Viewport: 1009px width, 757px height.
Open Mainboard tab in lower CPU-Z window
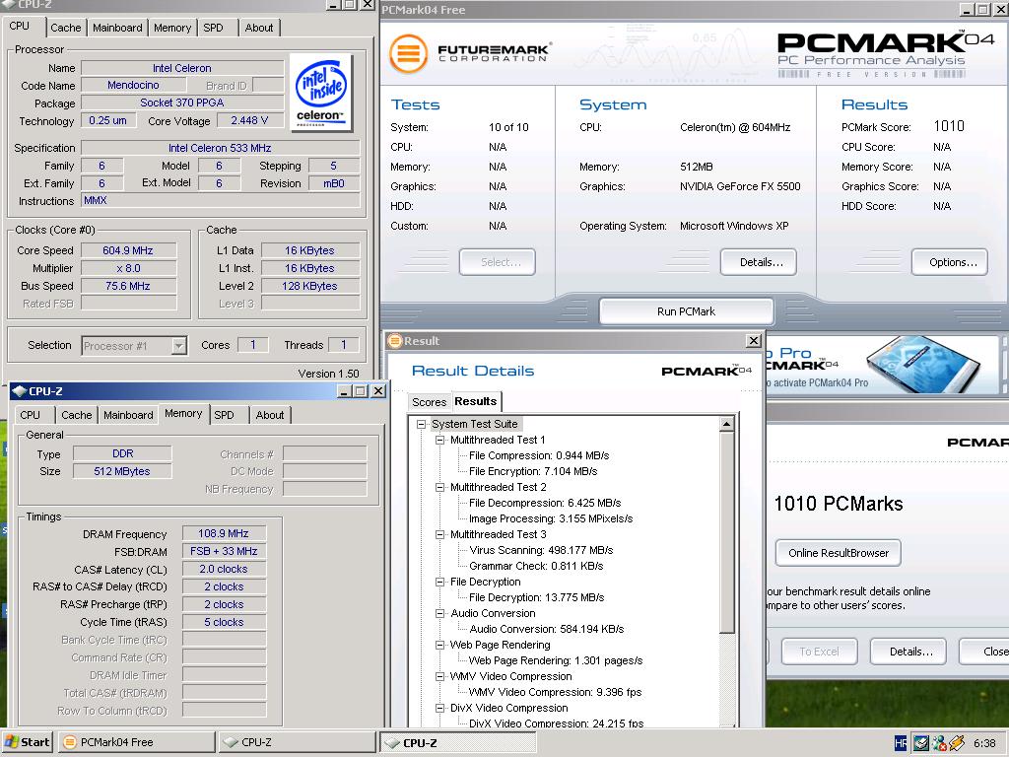pos(128,415)
